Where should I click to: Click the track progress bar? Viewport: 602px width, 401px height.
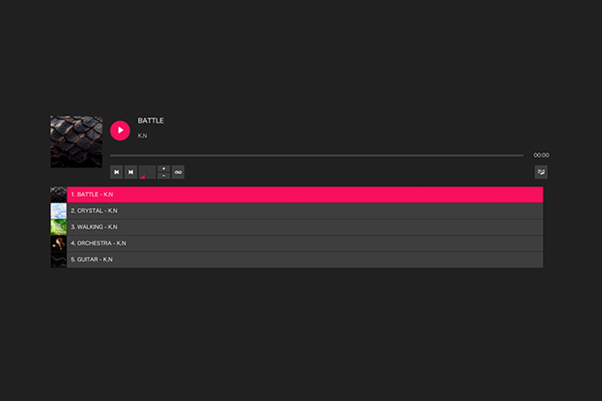click(x=316, y=155)
